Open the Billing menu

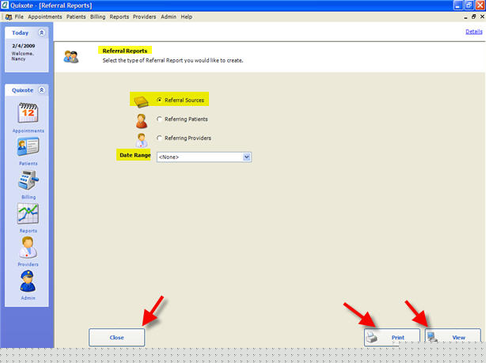coord(98,17)
